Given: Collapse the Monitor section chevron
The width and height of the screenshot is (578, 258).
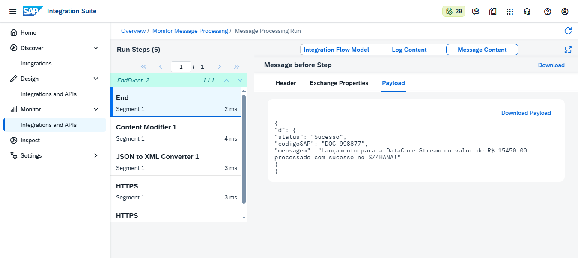Looking at the screenshot, I should (x=96, y=109).
